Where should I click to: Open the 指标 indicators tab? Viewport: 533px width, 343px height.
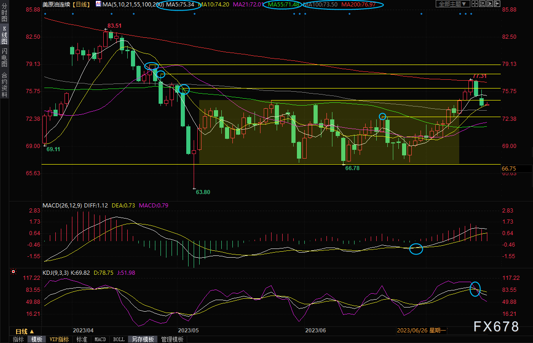18,339
